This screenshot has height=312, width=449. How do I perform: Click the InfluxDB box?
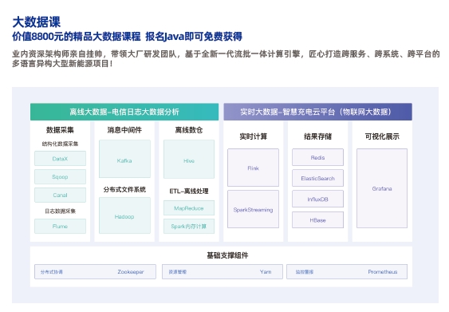coord(318,199)
